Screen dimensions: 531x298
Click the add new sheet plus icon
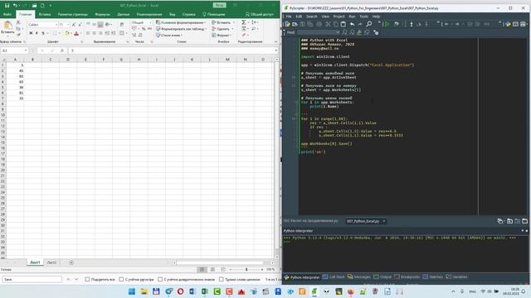point(71,262)
